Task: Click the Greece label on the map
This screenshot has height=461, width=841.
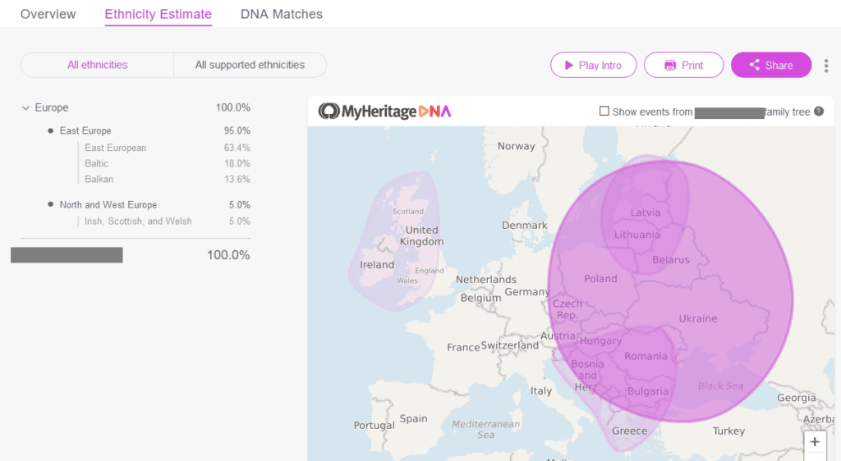Action: pyautogui.click(x=630, y=431)
